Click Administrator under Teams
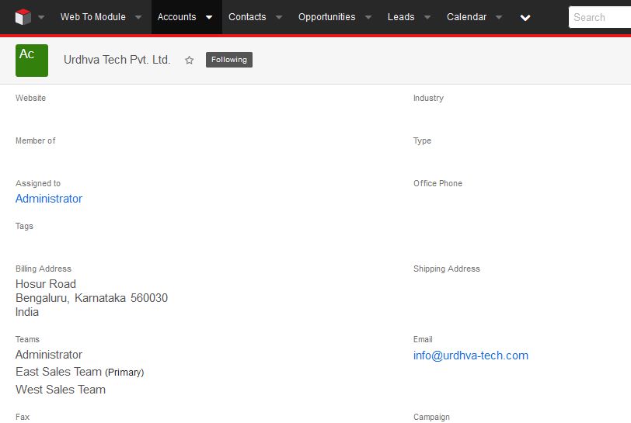 tap(49, 355)
